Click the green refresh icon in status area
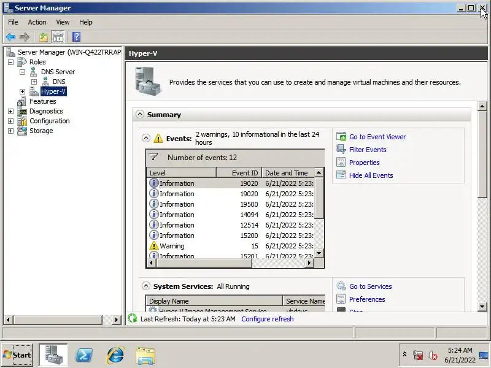Image resolution: width=491 pixels, height=368 pixels. 133,318
